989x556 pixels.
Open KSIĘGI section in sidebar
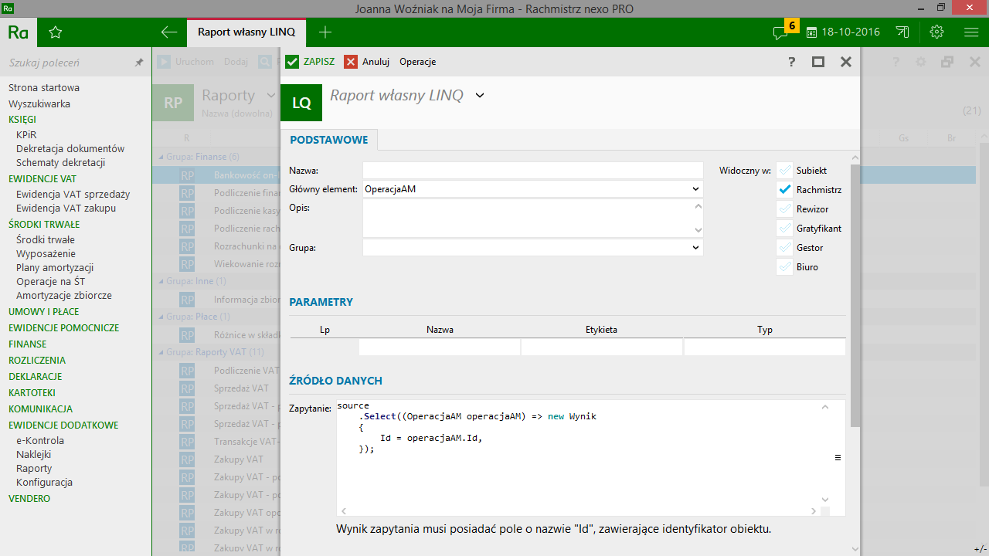[x=22, y=120]
